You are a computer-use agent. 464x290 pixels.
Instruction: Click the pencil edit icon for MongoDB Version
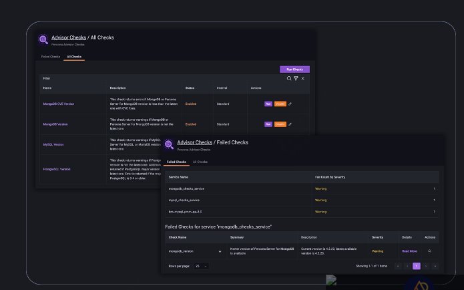290,124
